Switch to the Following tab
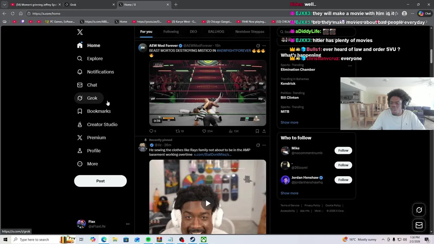 (171, 32)
